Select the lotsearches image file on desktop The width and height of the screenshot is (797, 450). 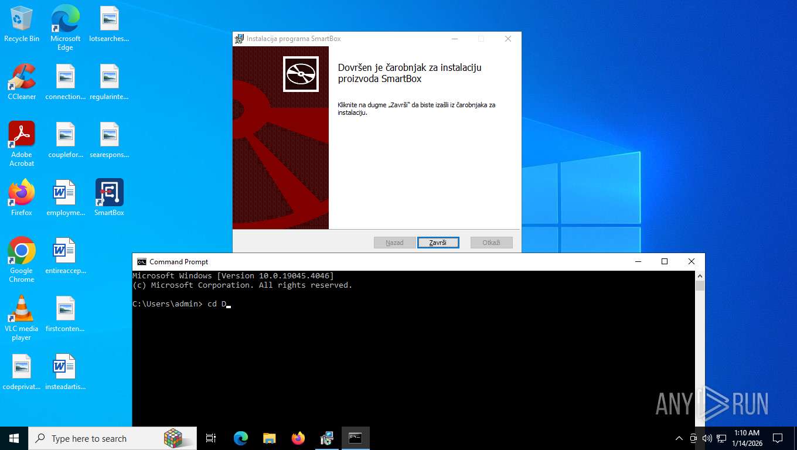[109, 24]
